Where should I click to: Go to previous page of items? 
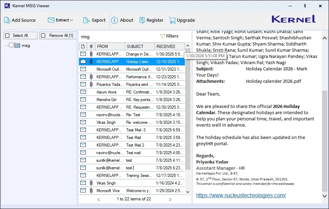pyautogui.click(x=99, y=200)
